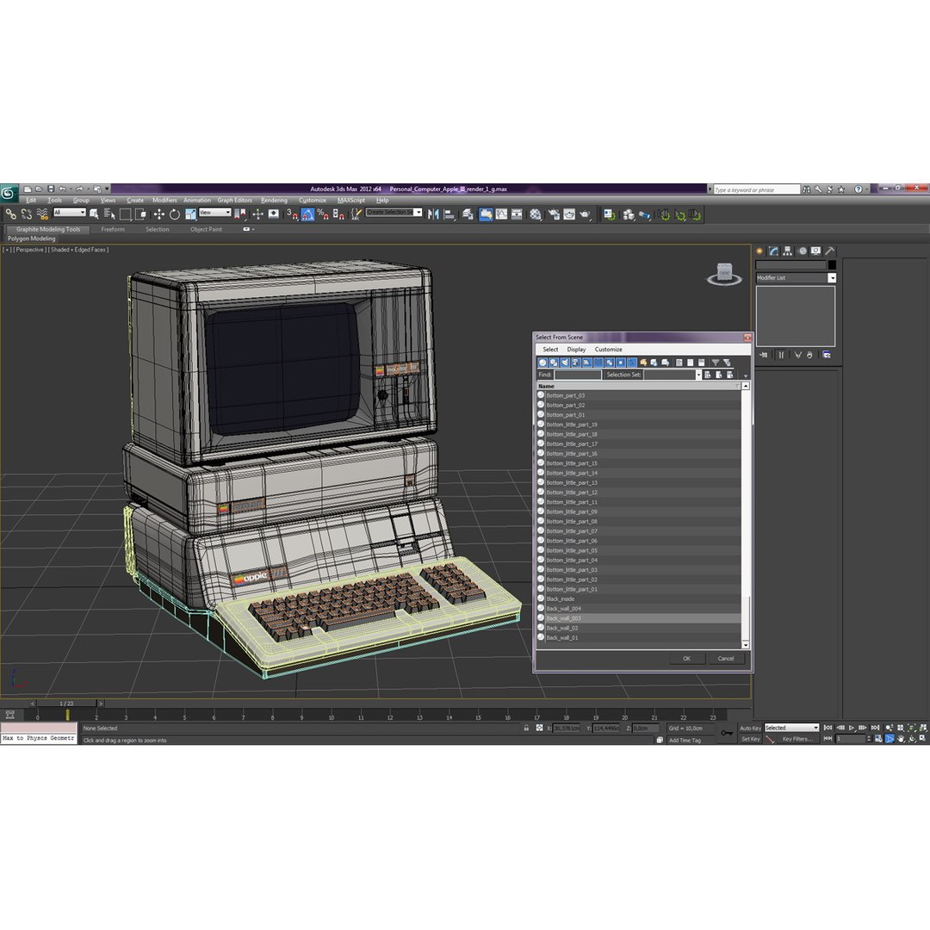The width and height of the screenshot is (930, 930).
Task: Activate the Select Object tool
Action: [x=94, y=214]
